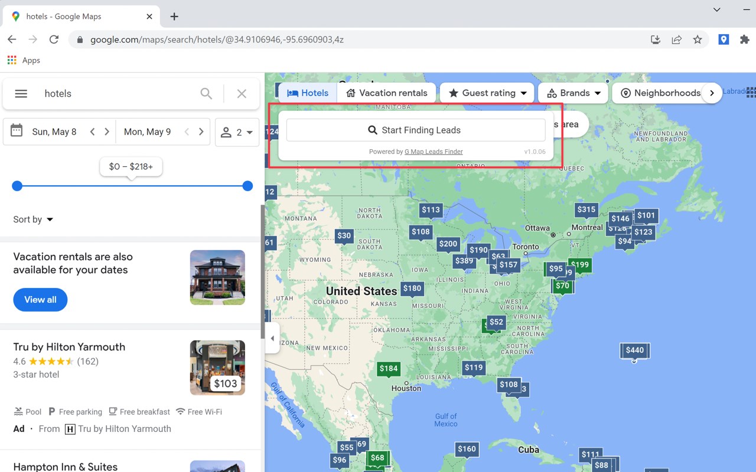Select the $184 green price marker
The width and height of the screenshot is (756, 472).
(389, 369)
